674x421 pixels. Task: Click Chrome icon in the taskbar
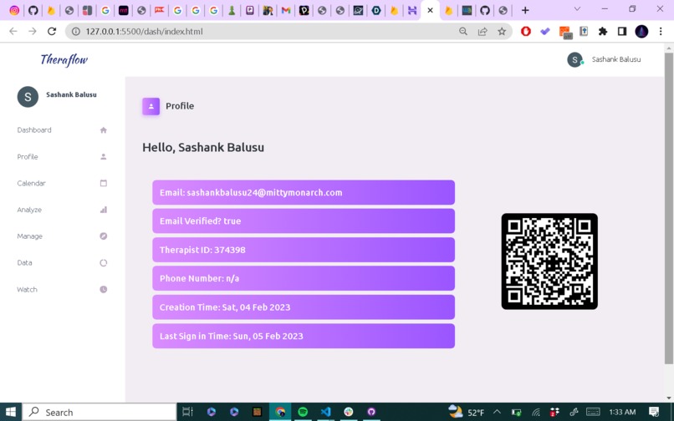click(280, 412)
